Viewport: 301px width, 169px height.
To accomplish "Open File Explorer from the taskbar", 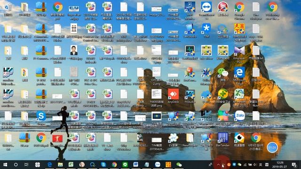I will (x=60, y=165).
